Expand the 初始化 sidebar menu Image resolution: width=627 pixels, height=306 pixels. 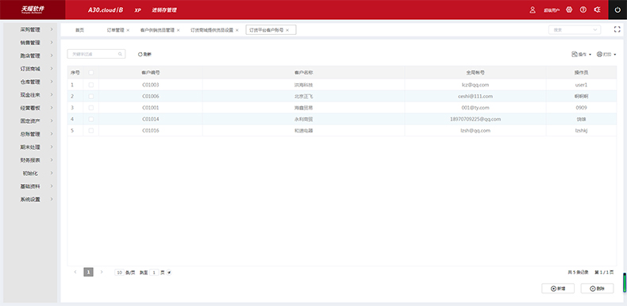pos(30,173)
